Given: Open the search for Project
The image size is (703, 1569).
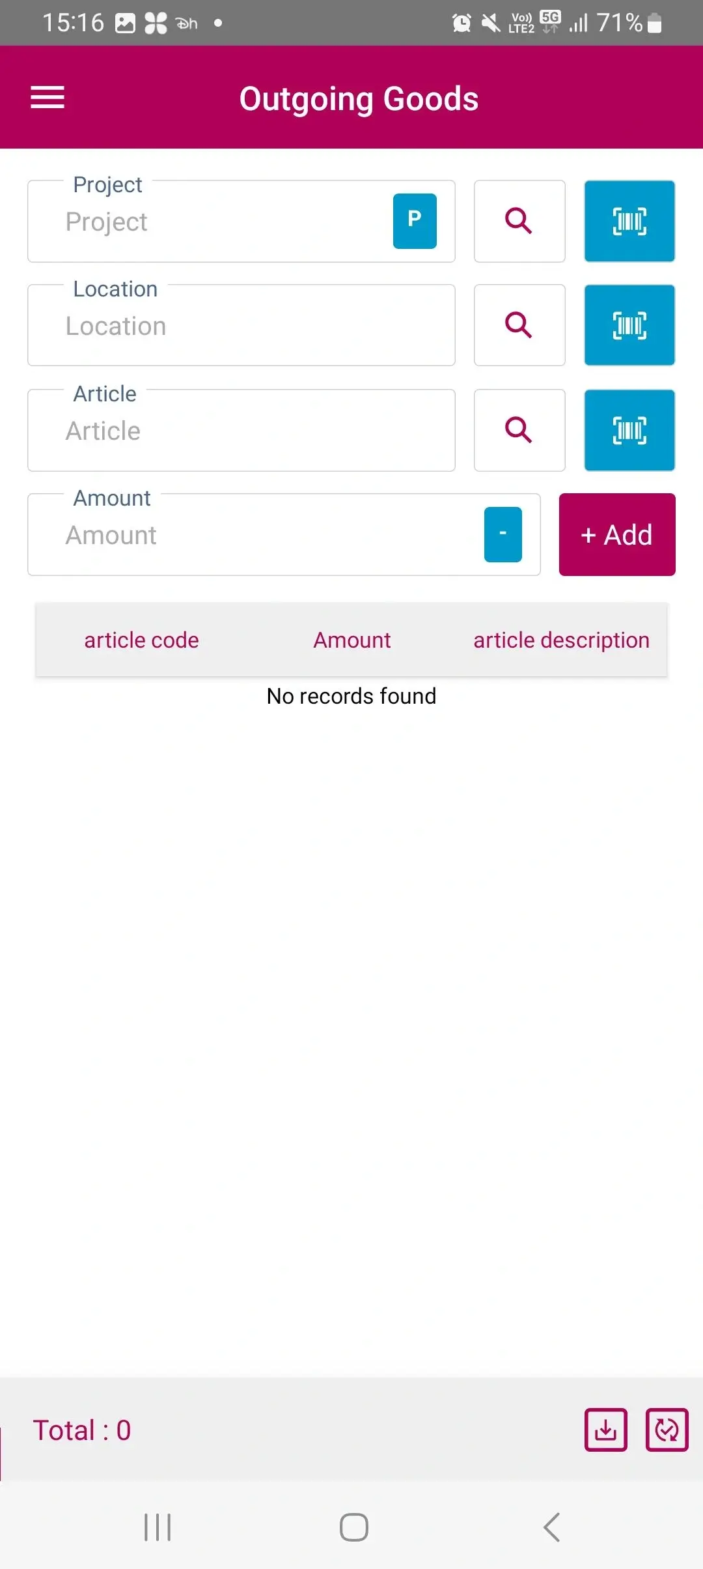Looking at the screenshot, I should click(x=519, y=221).
